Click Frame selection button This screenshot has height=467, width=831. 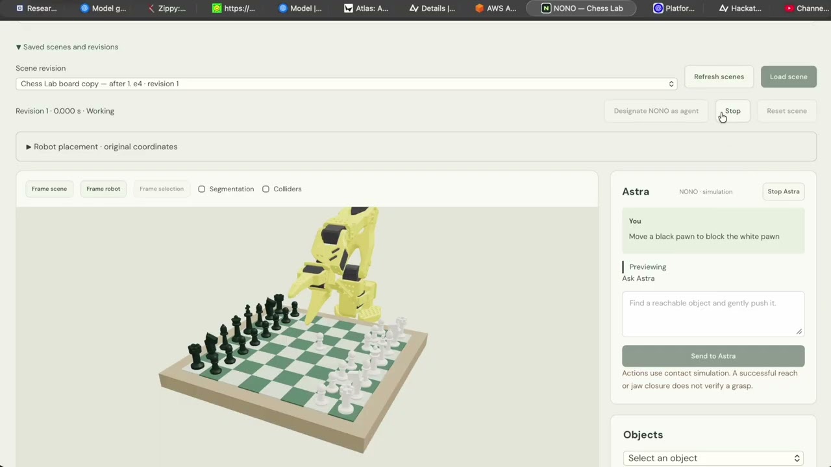pos(162,189)
